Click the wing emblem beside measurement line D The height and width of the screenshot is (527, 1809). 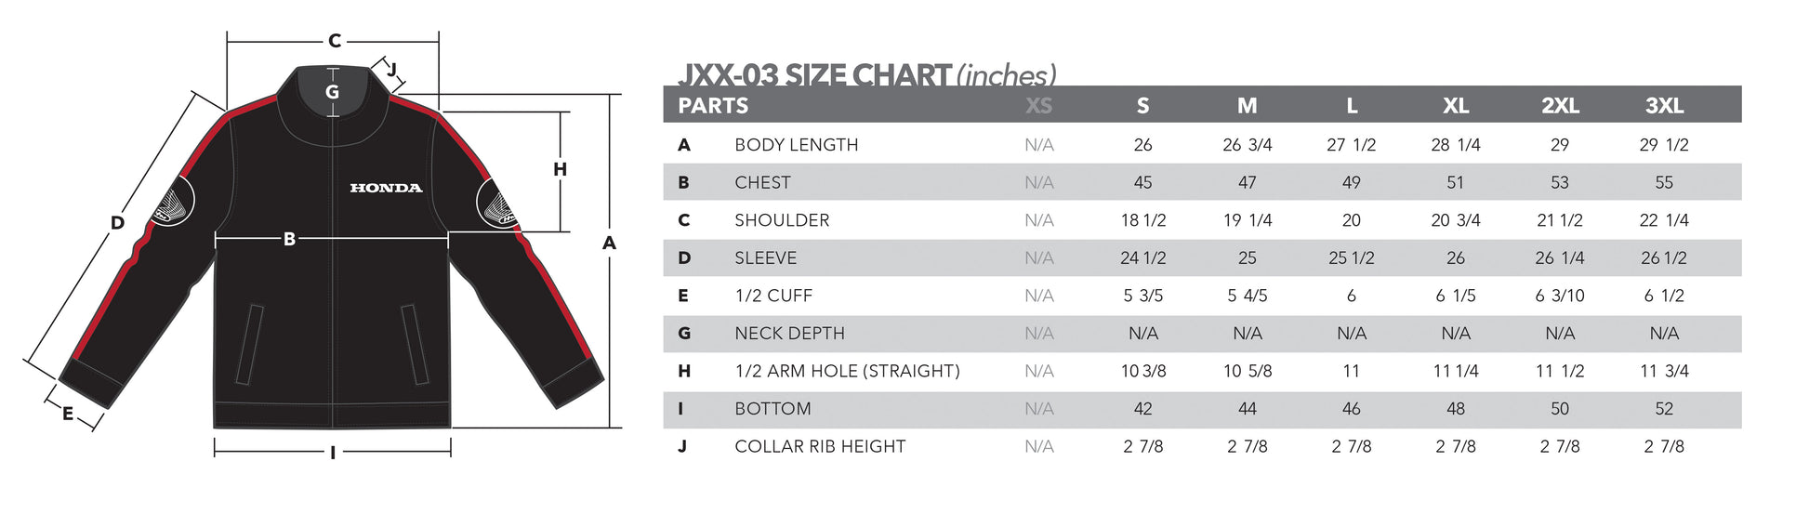(173, 205)
